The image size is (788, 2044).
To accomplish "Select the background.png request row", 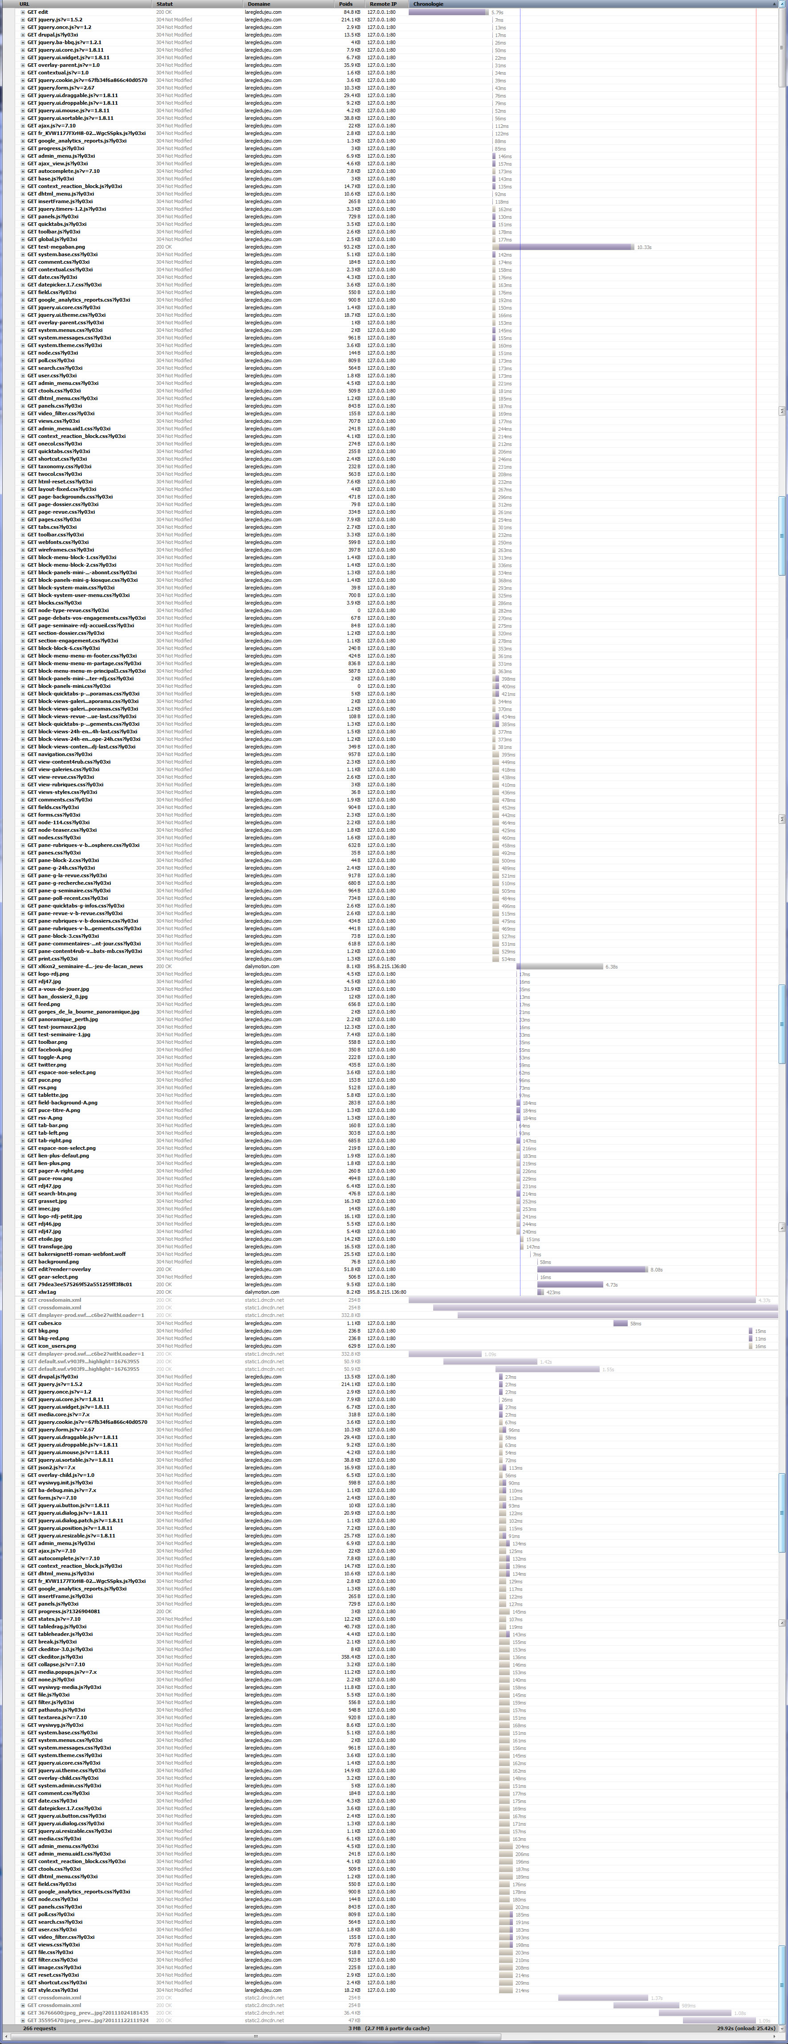I will (x=396, y=1262).
